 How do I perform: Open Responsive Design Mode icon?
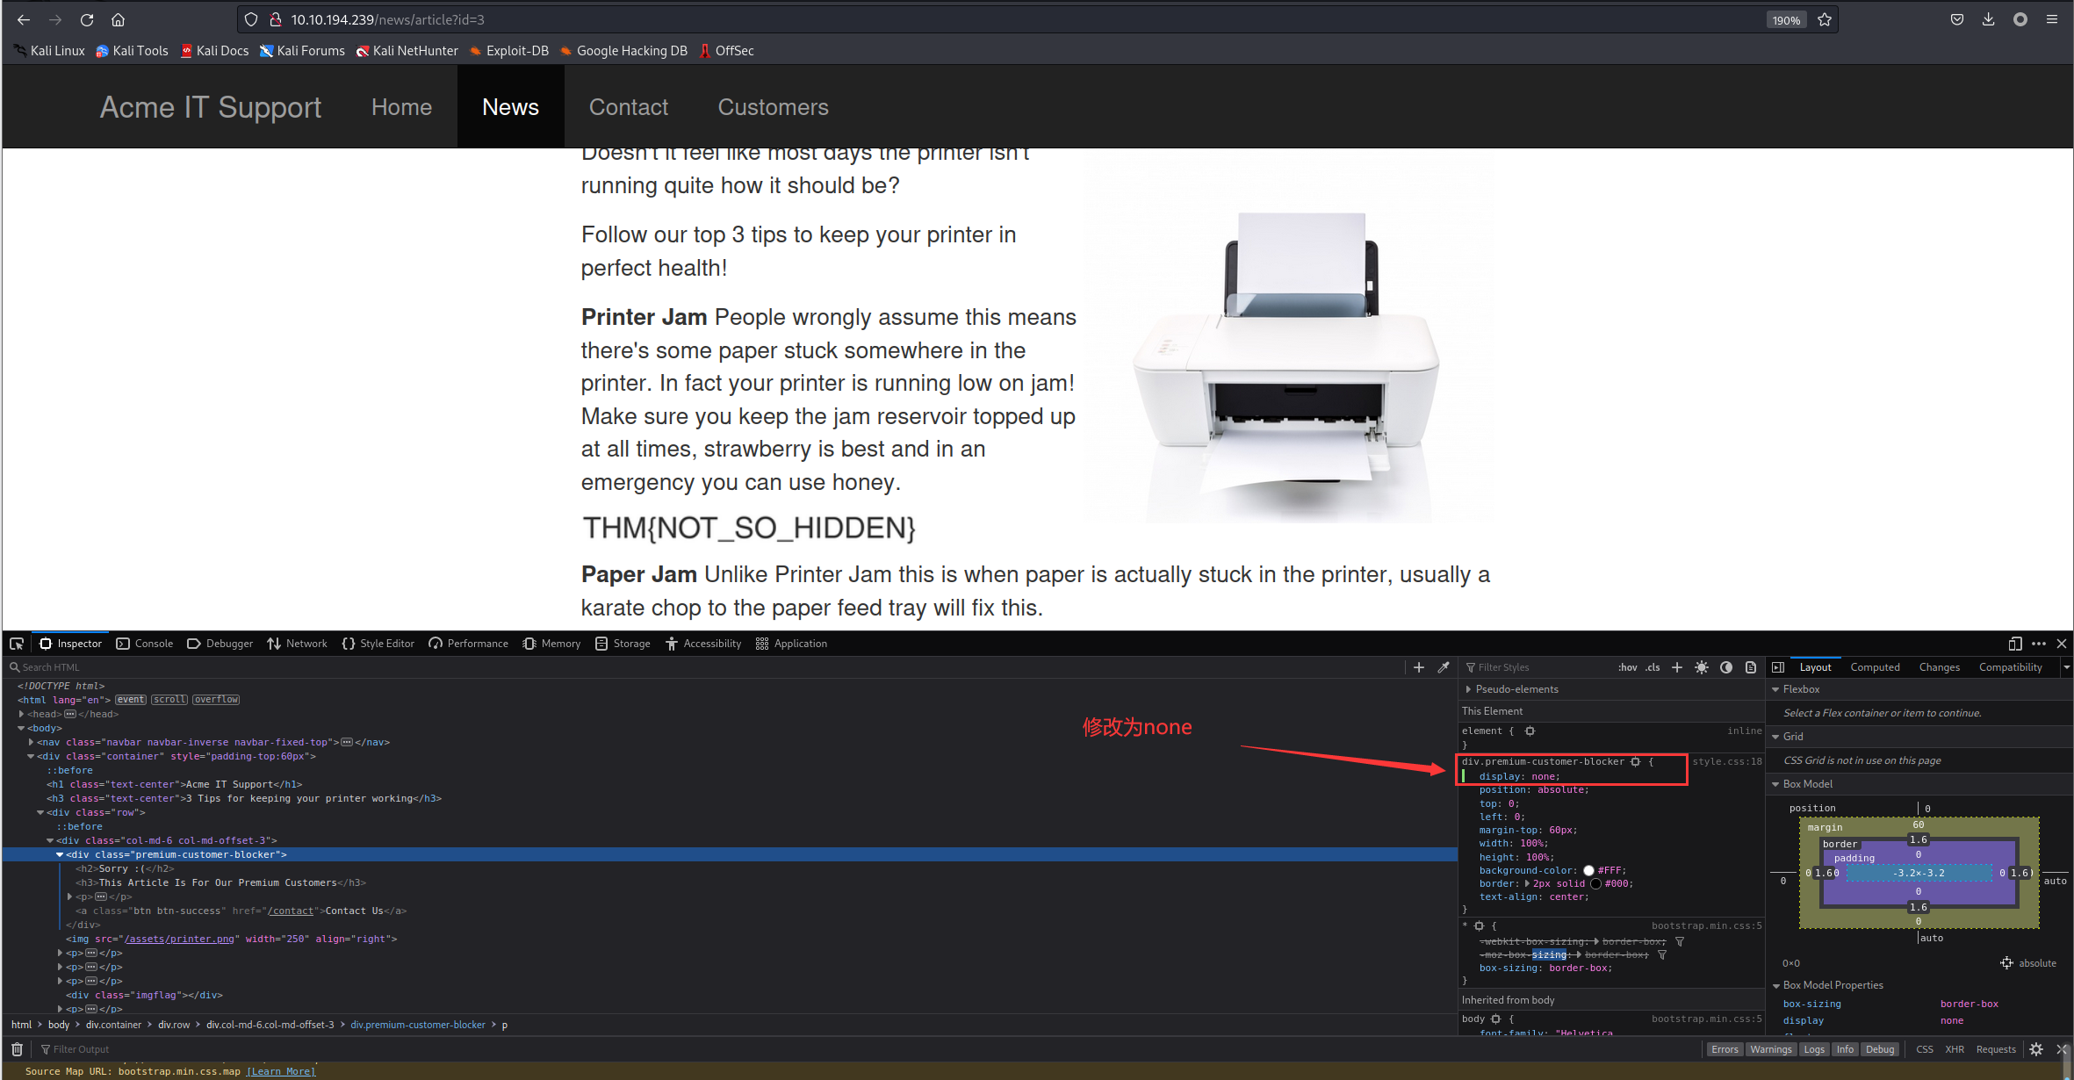[2015, 644]
